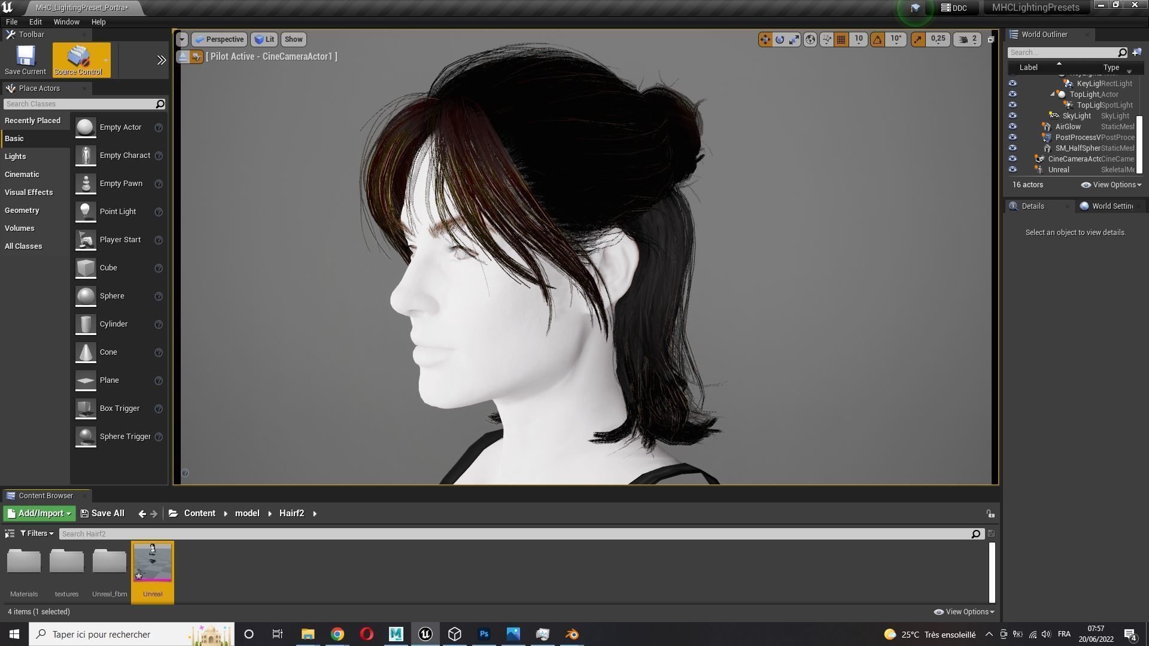Toggle visibility of AirGlow actor
This screenshot has height=646, width=1149.
pos(1013,127)
